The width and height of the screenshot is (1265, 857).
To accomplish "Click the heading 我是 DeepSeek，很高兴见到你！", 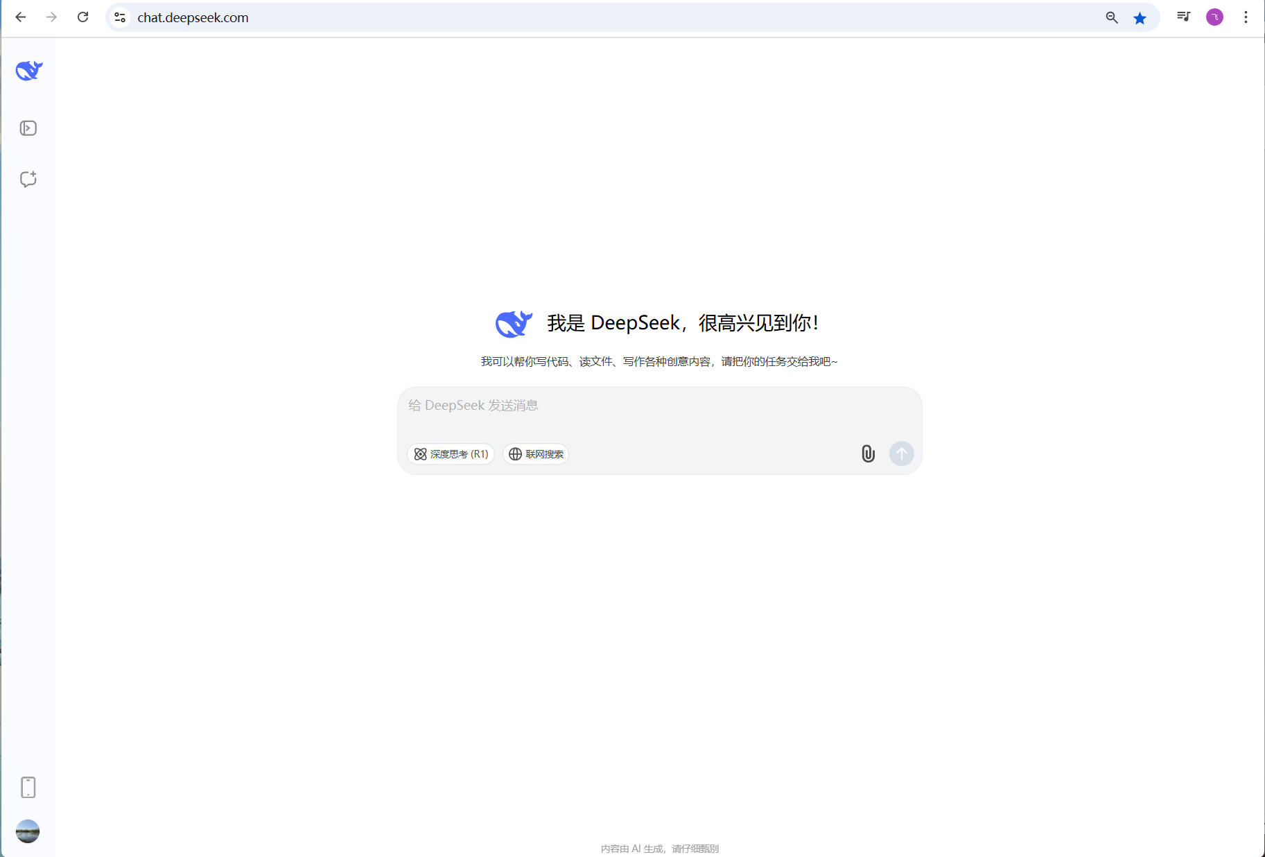I will (683, 323).
